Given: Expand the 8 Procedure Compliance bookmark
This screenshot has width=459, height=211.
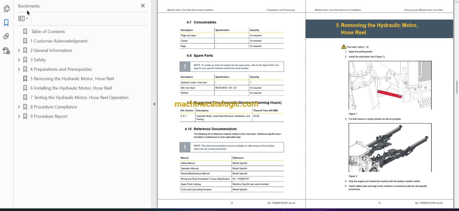Looking at the screenshot, I should click(x=19, y=107).
